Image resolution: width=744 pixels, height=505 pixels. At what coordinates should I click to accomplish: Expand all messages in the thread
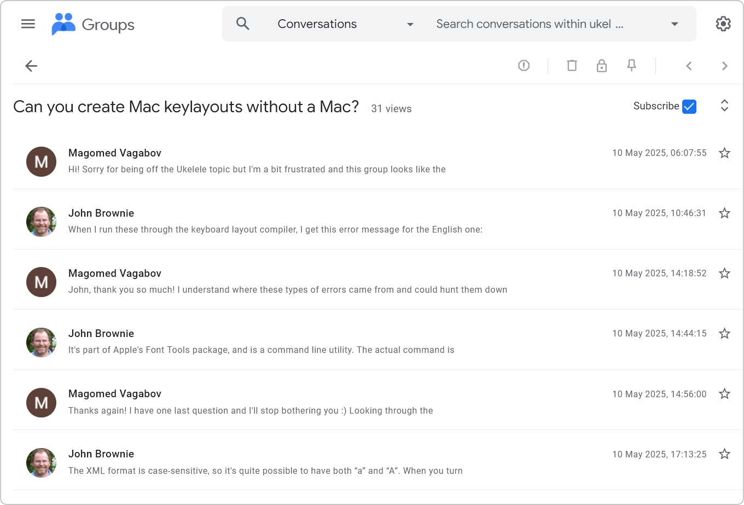(x=724, y=106)
